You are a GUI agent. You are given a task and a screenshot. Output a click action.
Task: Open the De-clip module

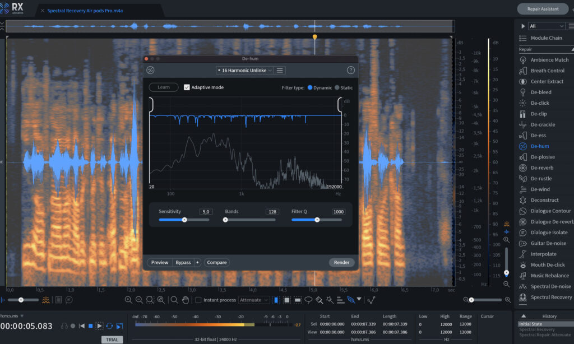point(533,114)
